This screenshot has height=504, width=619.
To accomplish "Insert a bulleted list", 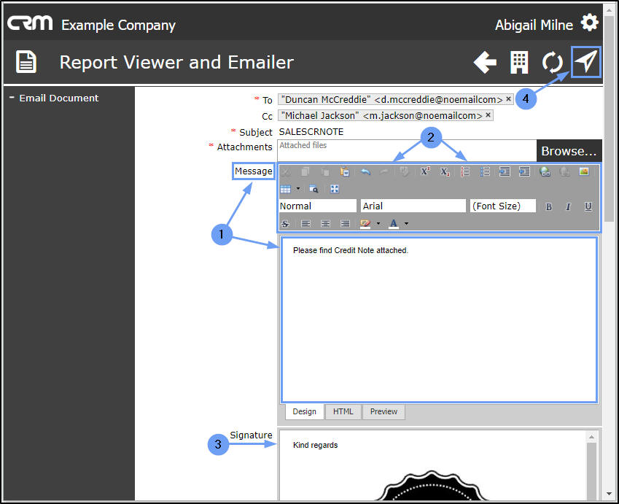I will coord(485,172).
